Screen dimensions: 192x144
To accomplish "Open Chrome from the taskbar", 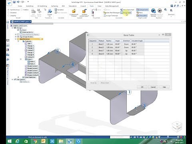I will point(35,141).
